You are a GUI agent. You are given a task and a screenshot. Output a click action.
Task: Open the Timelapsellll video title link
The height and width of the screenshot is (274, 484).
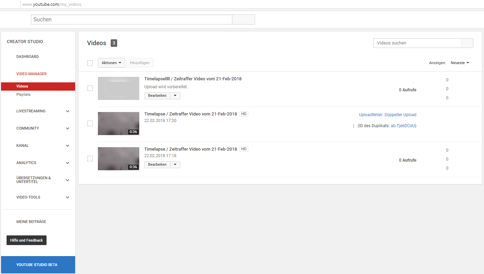coord(193,79)
